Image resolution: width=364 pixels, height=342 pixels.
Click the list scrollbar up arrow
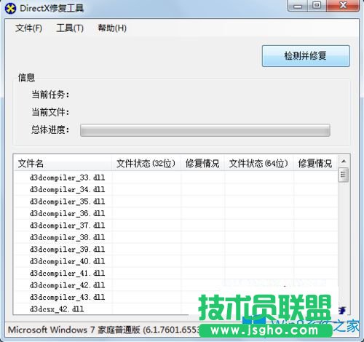click(x=344, y=161)
